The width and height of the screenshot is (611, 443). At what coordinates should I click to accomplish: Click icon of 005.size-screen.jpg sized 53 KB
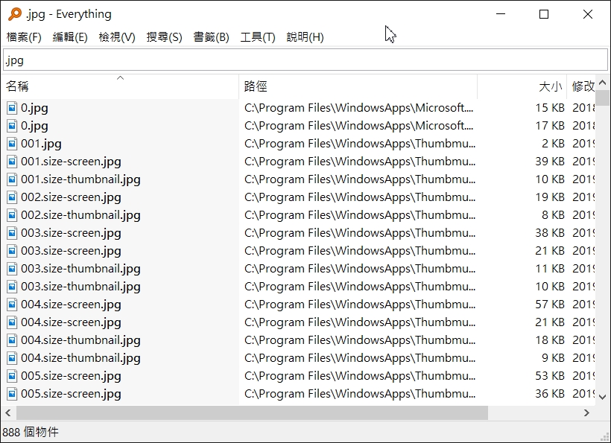pyautogui.click(x=12, y=376)
